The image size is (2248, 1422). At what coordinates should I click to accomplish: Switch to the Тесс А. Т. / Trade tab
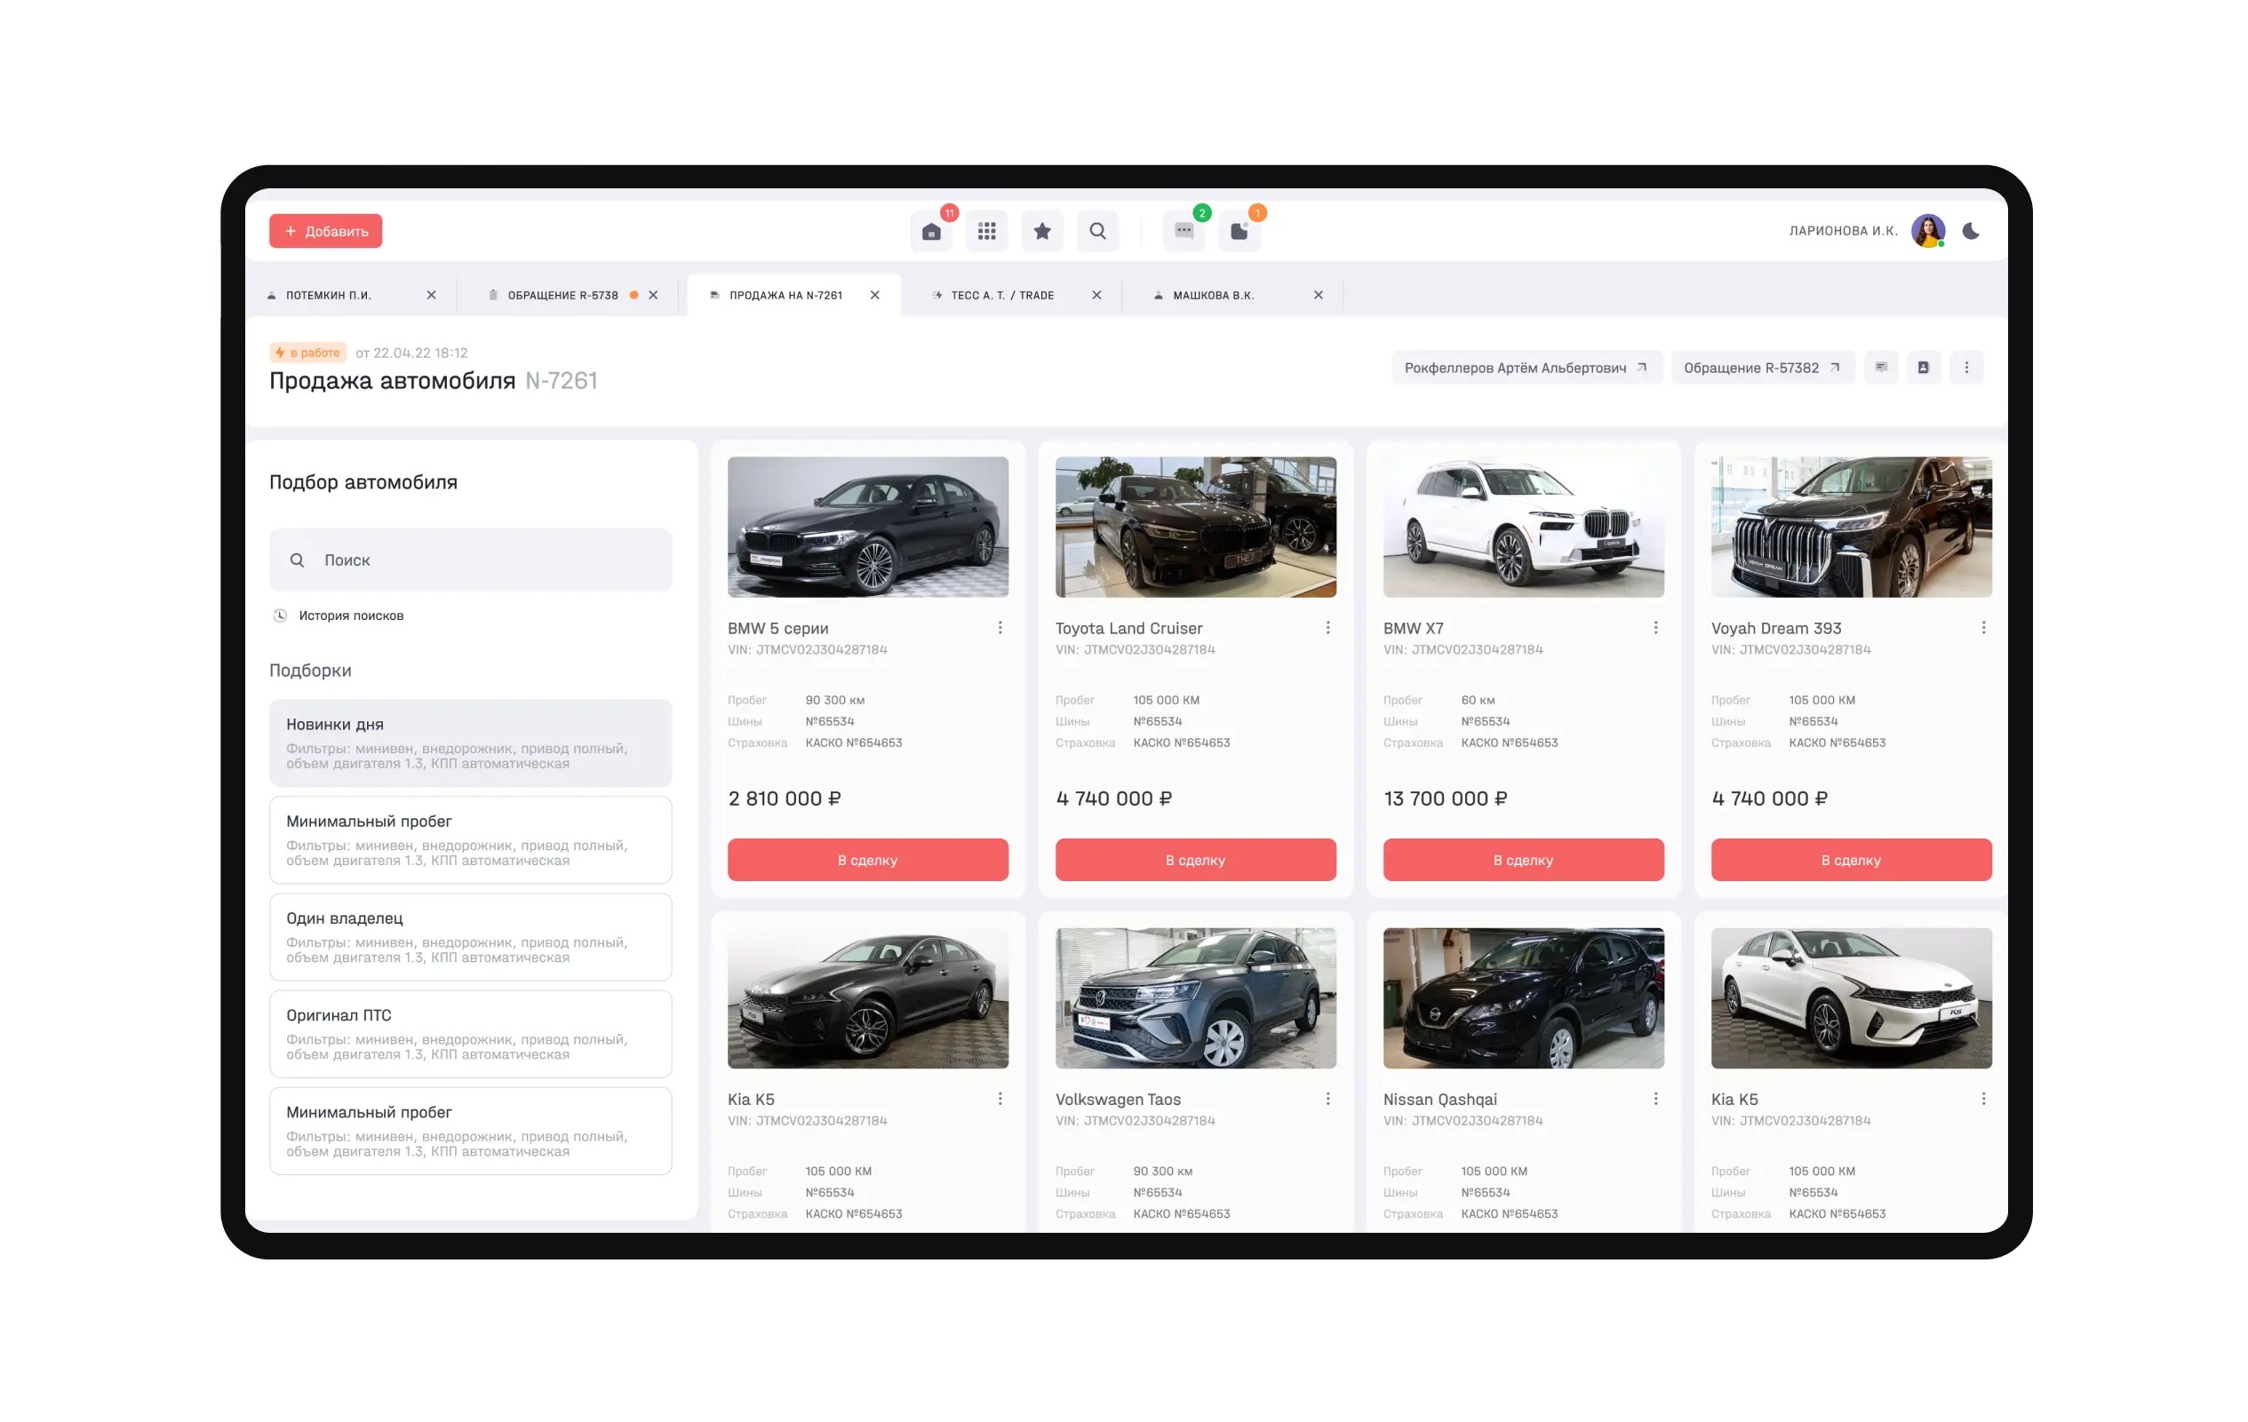[1001, 295]
